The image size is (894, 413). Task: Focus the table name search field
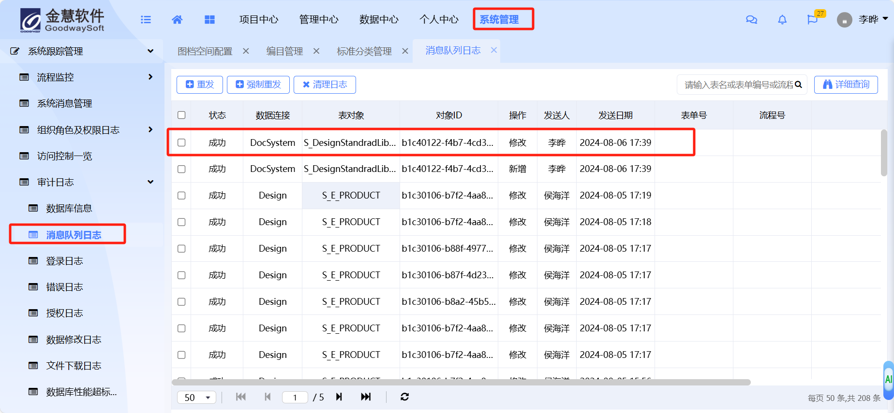coord(738,85)
